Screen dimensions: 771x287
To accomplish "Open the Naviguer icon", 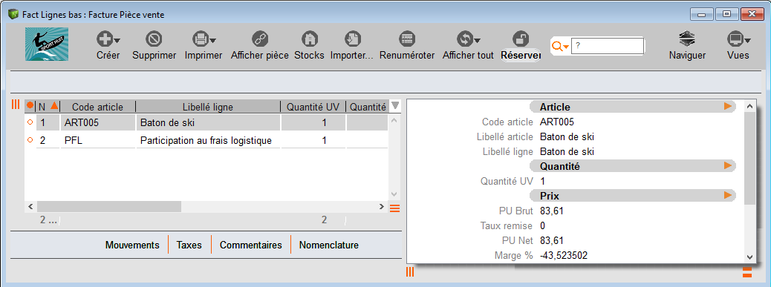I will click(687, 39).
